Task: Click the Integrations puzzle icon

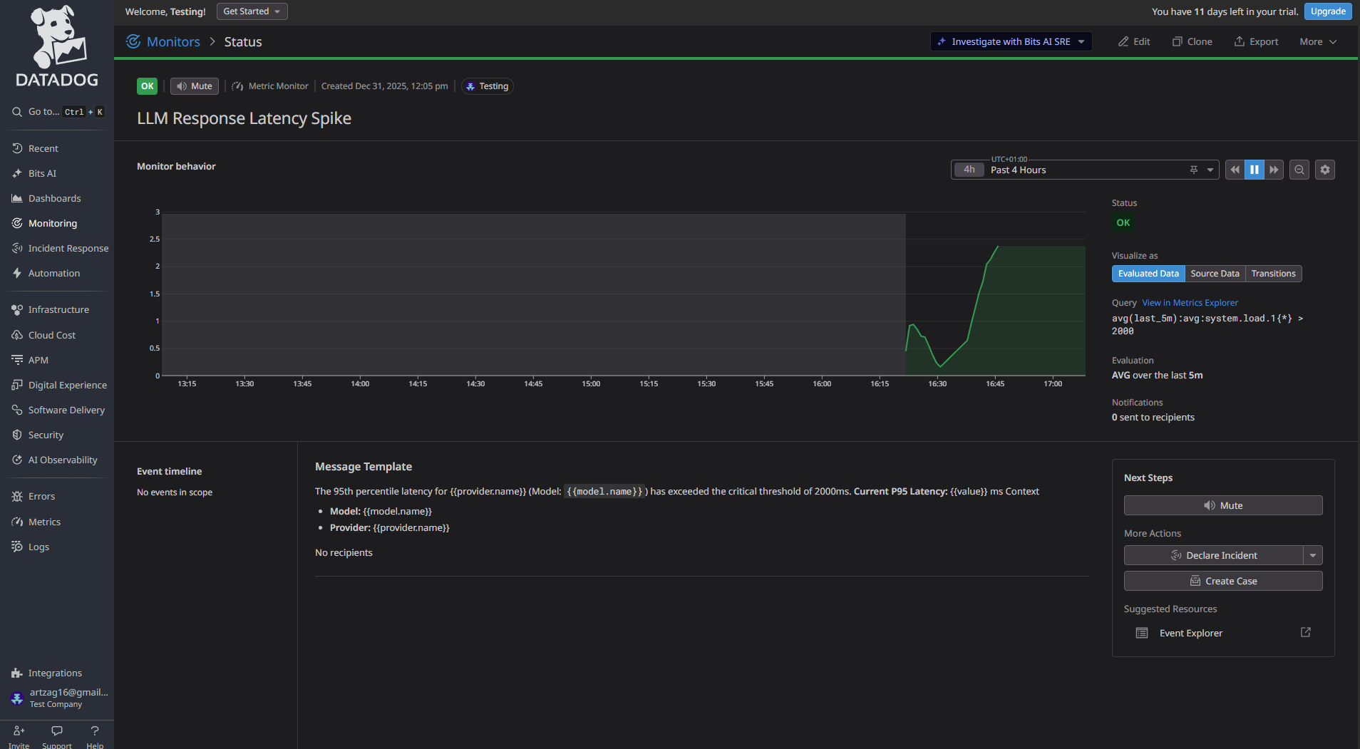Action: pyautogui.click(x=17, y=673)
